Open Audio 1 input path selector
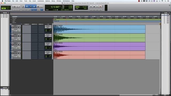 click(x=48, y=26)
